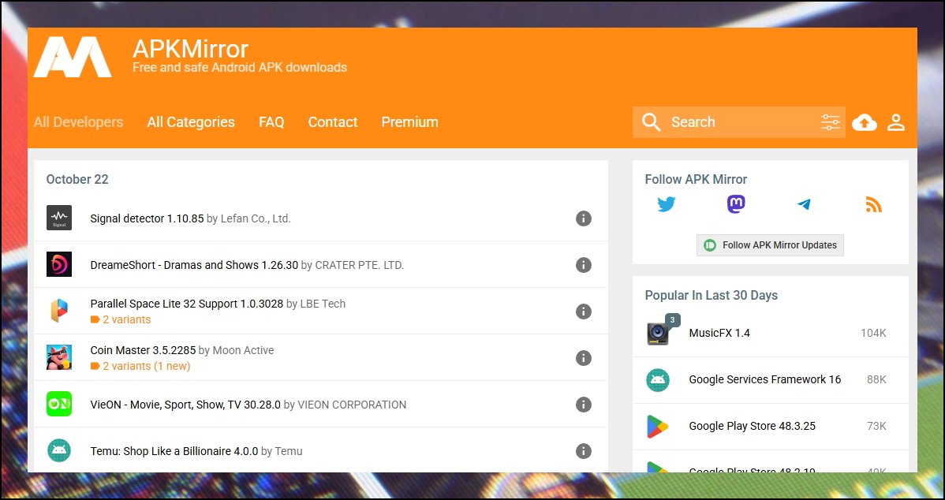
Task: Open the user account icon
Action: pos(896,122)
